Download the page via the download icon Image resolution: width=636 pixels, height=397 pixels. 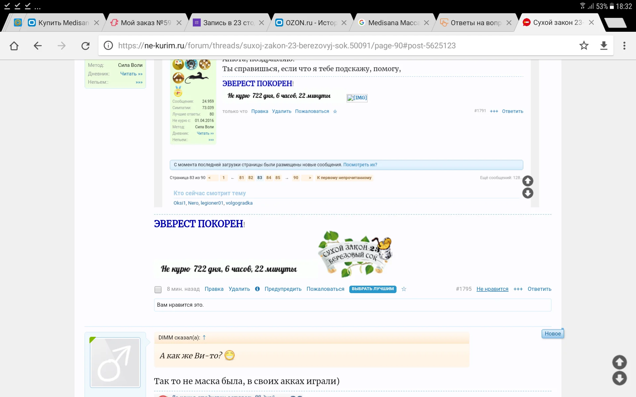pos(604,46)
